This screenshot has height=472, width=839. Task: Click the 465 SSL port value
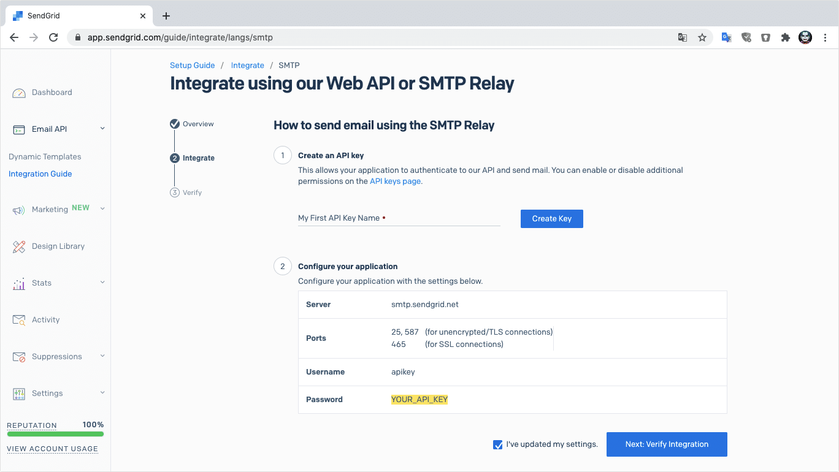pos(399,344)
